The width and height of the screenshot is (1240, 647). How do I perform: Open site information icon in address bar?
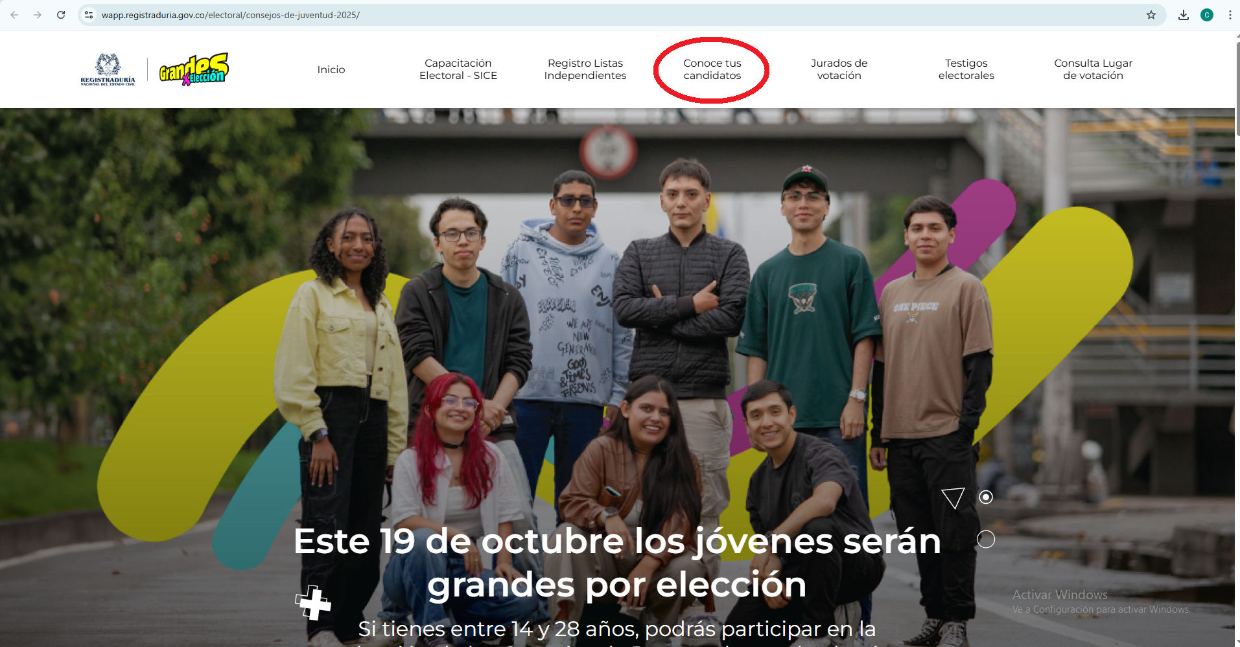click(x=89, y=15)
